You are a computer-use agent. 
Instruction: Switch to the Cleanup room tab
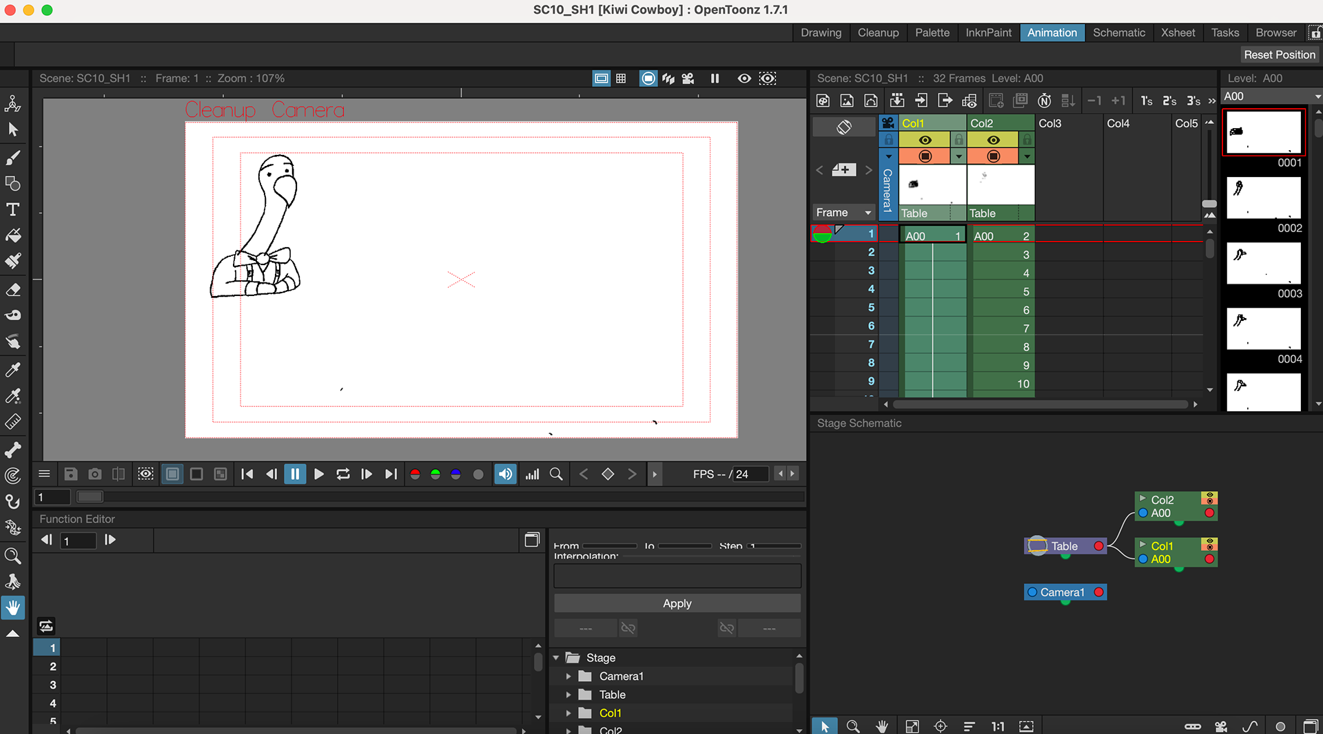tap(878, 32)
